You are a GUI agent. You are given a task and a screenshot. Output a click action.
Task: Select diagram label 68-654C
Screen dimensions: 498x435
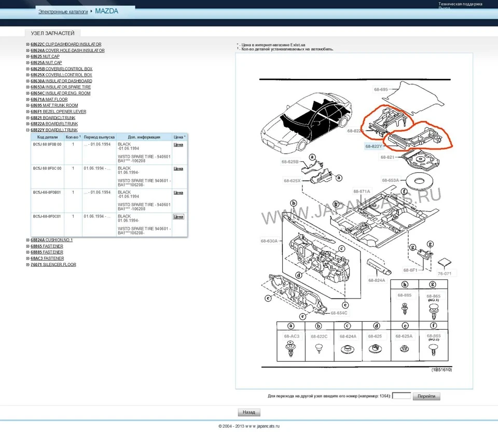[x=339, y=314]
